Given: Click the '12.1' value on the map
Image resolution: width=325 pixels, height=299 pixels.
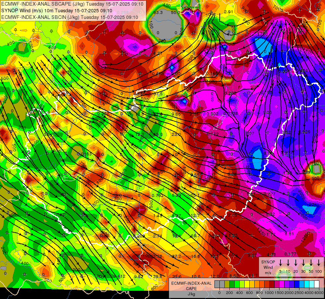Looking at the screenshot, I should pos(140,135).
